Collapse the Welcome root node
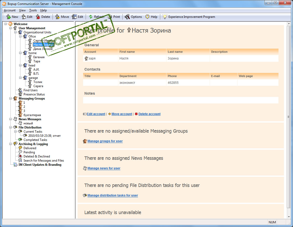This screenshot has height=227, width=293. (6, 24)
